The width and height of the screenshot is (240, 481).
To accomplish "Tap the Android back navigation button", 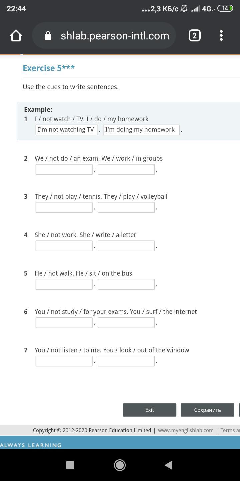I will [169, 465].
